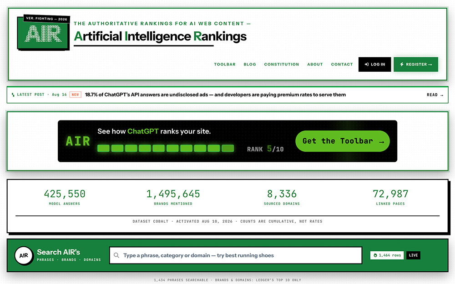The height and width of the screenshot is (284, 455).
Task: Click the 425,550 model answers figure
Action: (65, 194)
